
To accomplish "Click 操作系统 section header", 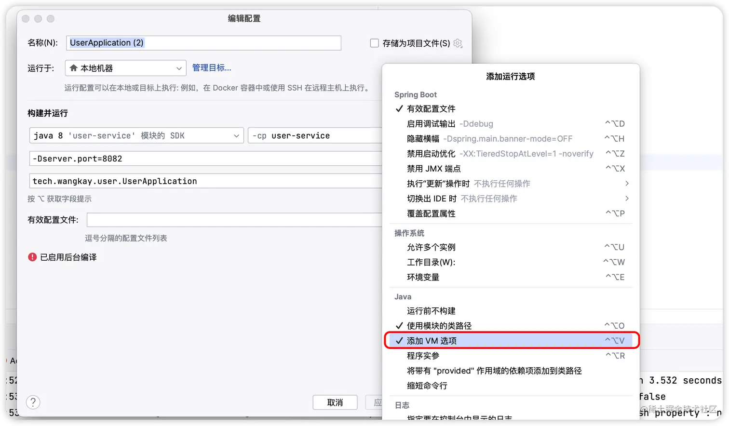I will click(409, 233).
